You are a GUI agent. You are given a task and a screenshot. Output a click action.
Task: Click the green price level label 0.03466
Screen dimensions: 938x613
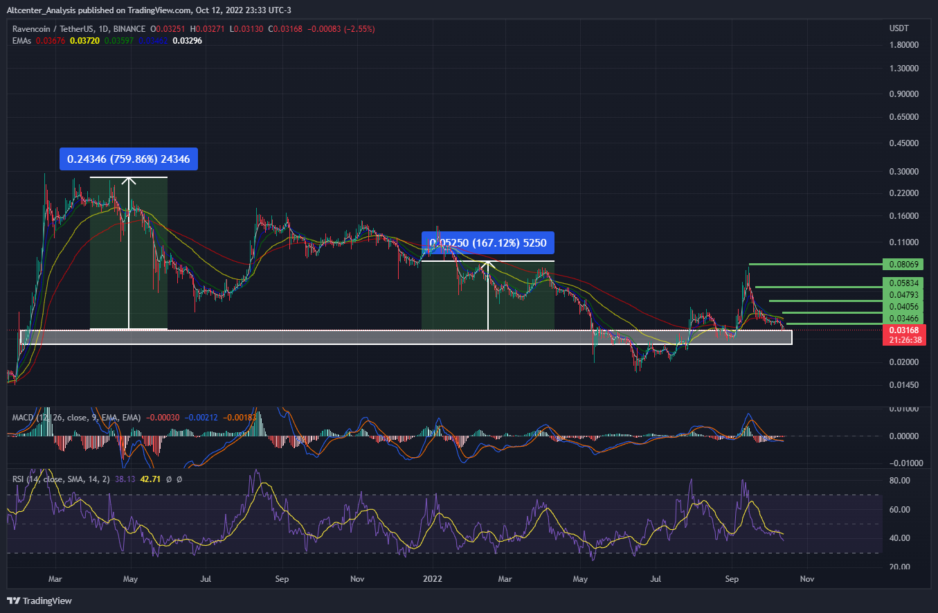click(x=903, y=317)
